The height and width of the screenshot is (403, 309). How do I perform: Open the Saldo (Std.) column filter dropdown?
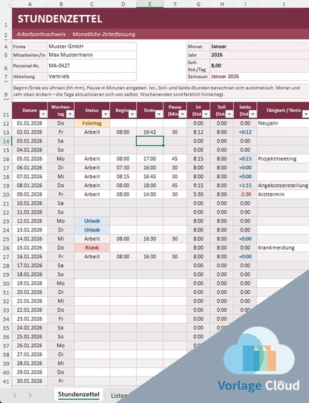253,114
